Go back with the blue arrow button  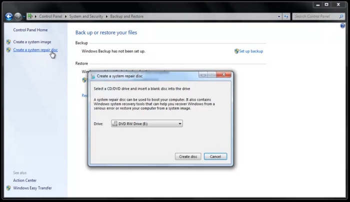9,16
